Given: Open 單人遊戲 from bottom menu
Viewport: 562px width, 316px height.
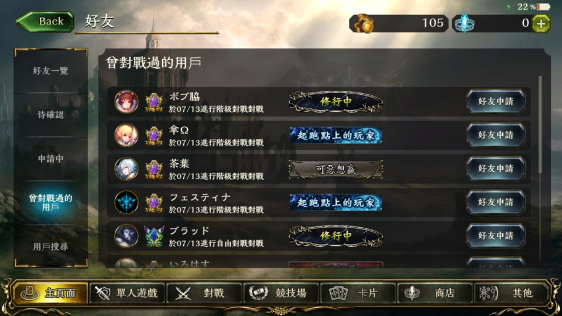Looking at the screenshot, I should click(127, 293).
